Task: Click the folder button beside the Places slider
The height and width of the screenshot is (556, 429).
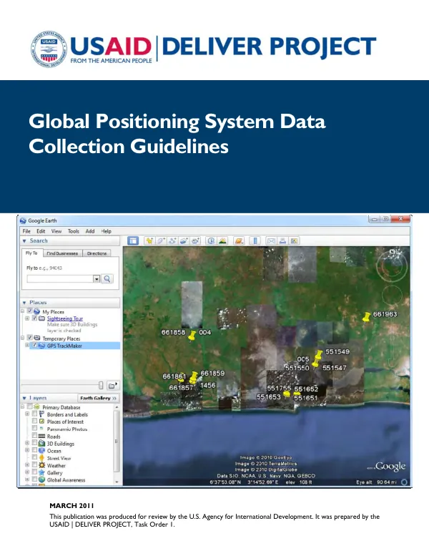Action: tap(113, 386)
